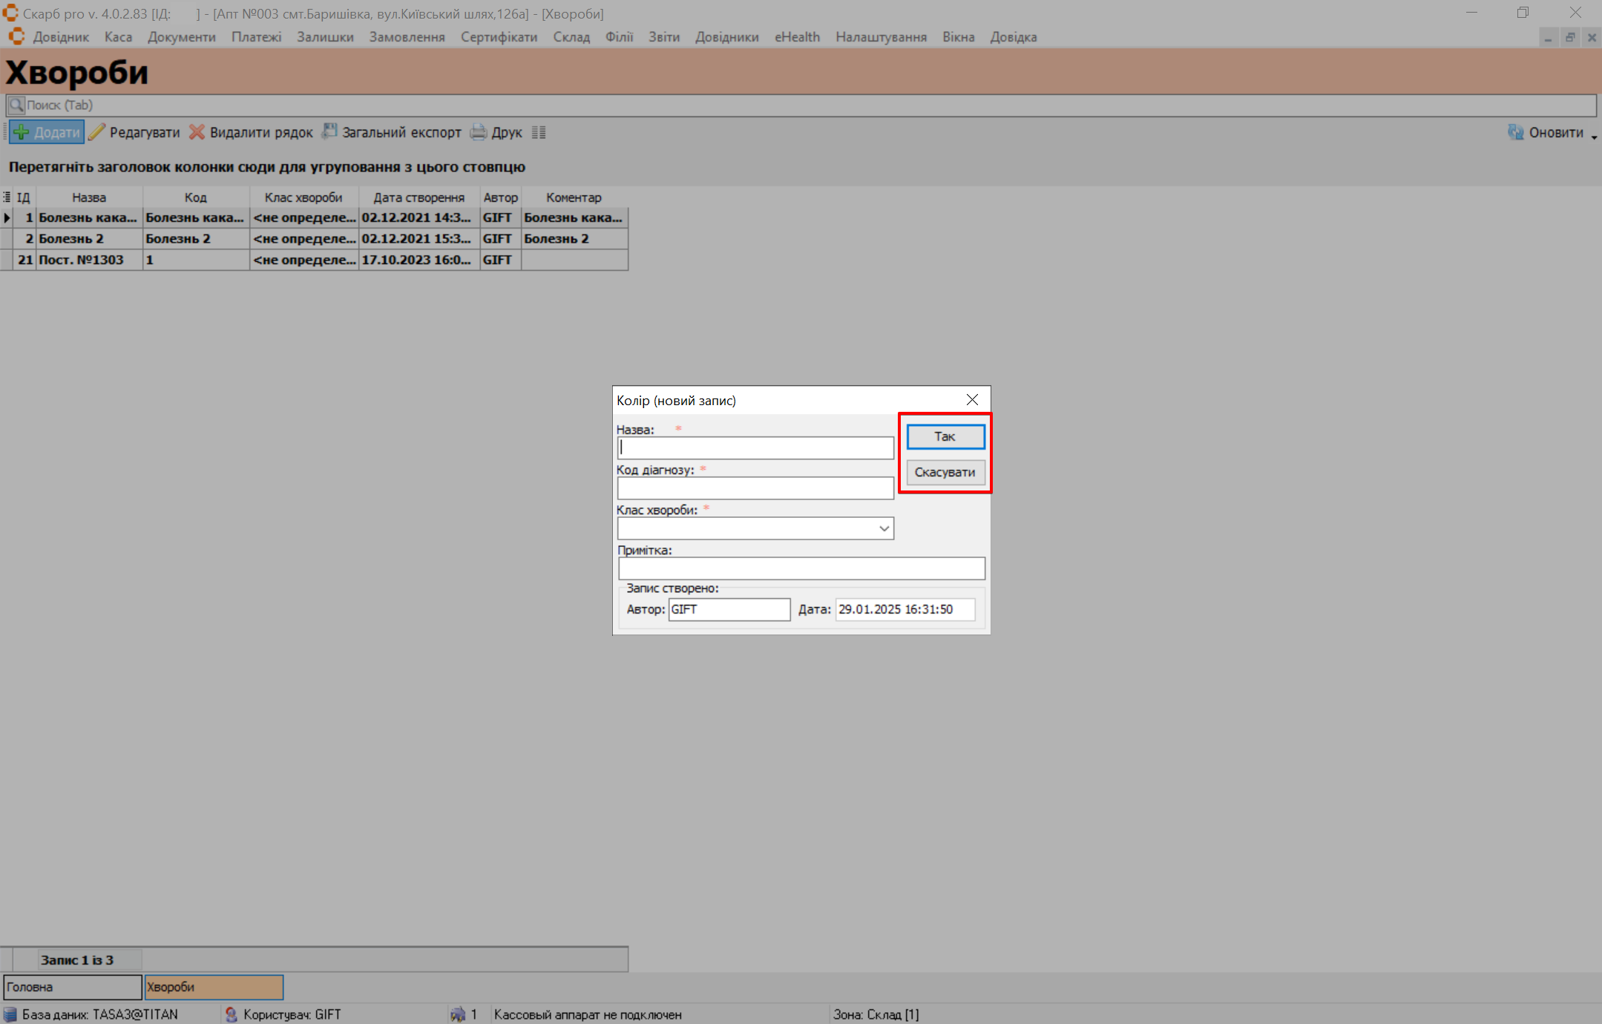
Task: Open the Налаштування menu
Action: pos(881,37)
